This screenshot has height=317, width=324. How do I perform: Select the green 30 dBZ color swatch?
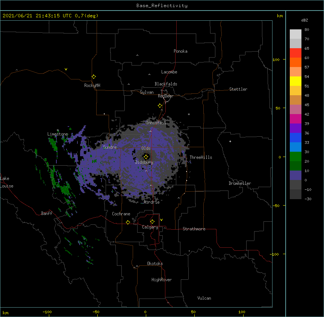(295, 157)
